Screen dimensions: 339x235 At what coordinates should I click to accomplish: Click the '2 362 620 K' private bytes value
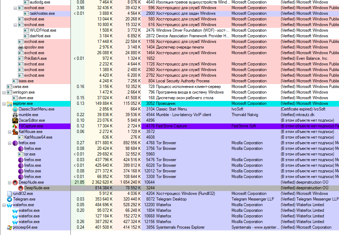tap(102, 182)
